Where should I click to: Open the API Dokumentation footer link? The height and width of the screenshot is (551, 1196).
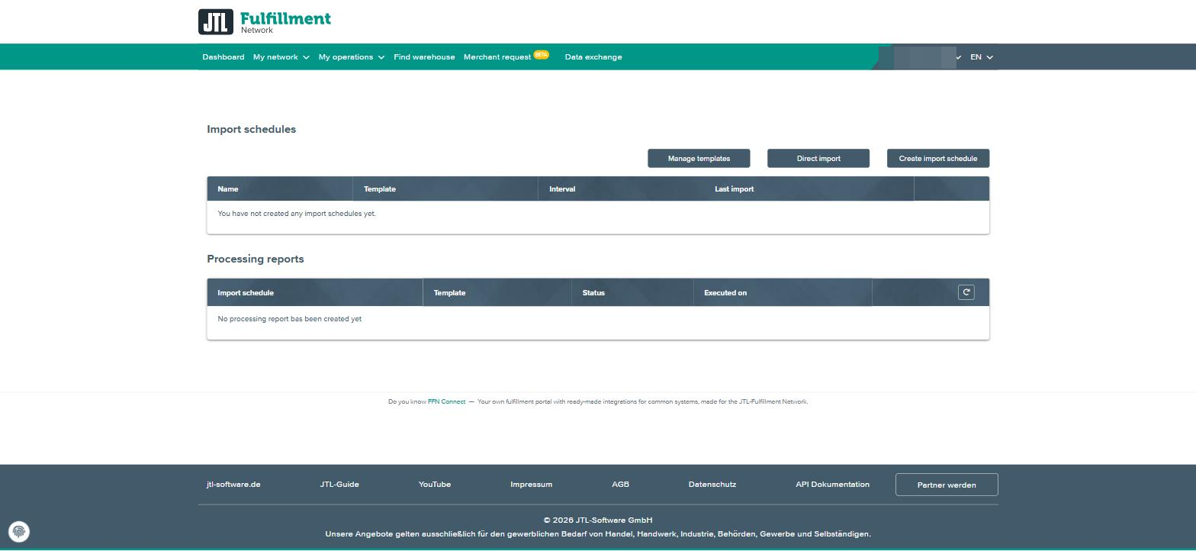[832, 485]
